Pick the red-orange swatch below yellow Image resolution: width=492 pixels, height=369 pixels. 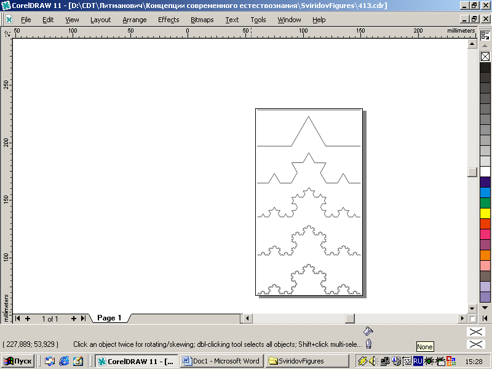pos(485,224)
